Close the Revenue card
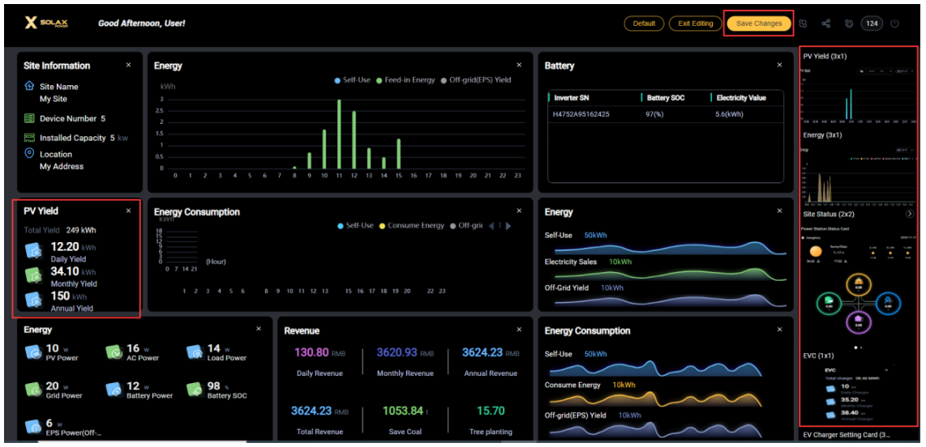 pos(520,330)
